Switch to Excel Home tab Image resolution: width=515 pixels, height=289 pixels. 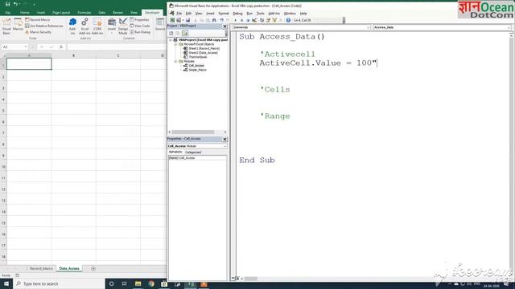coord(25,13)
